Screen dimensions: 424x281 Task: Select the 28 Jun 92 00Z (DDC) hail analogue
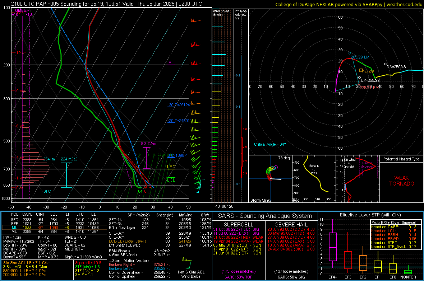click(291, 229)
